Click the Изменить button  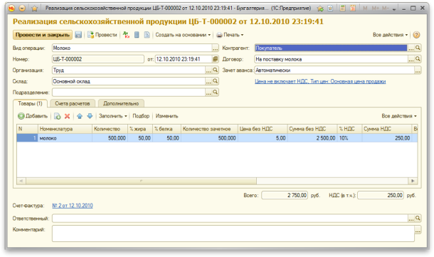pyautogui.click(x=166, y=116)
